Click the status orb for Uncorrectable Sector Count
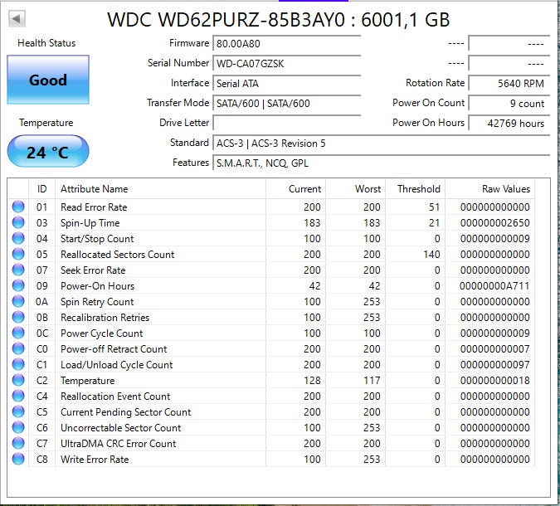The height and width of the screenshot is (506, 560). tap(18, 427)
